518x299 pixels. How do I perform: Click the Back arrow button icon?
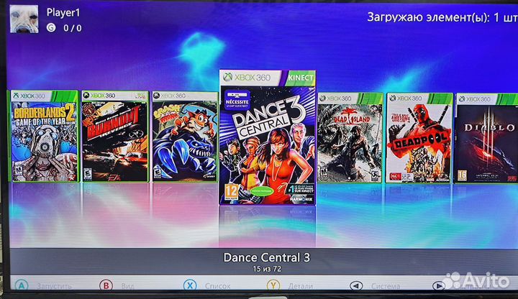point(356,286)
